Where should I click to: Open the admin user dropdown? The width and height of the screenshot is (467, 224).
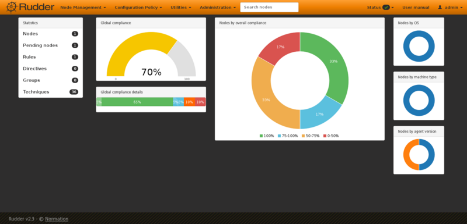(x=450, y=8)
